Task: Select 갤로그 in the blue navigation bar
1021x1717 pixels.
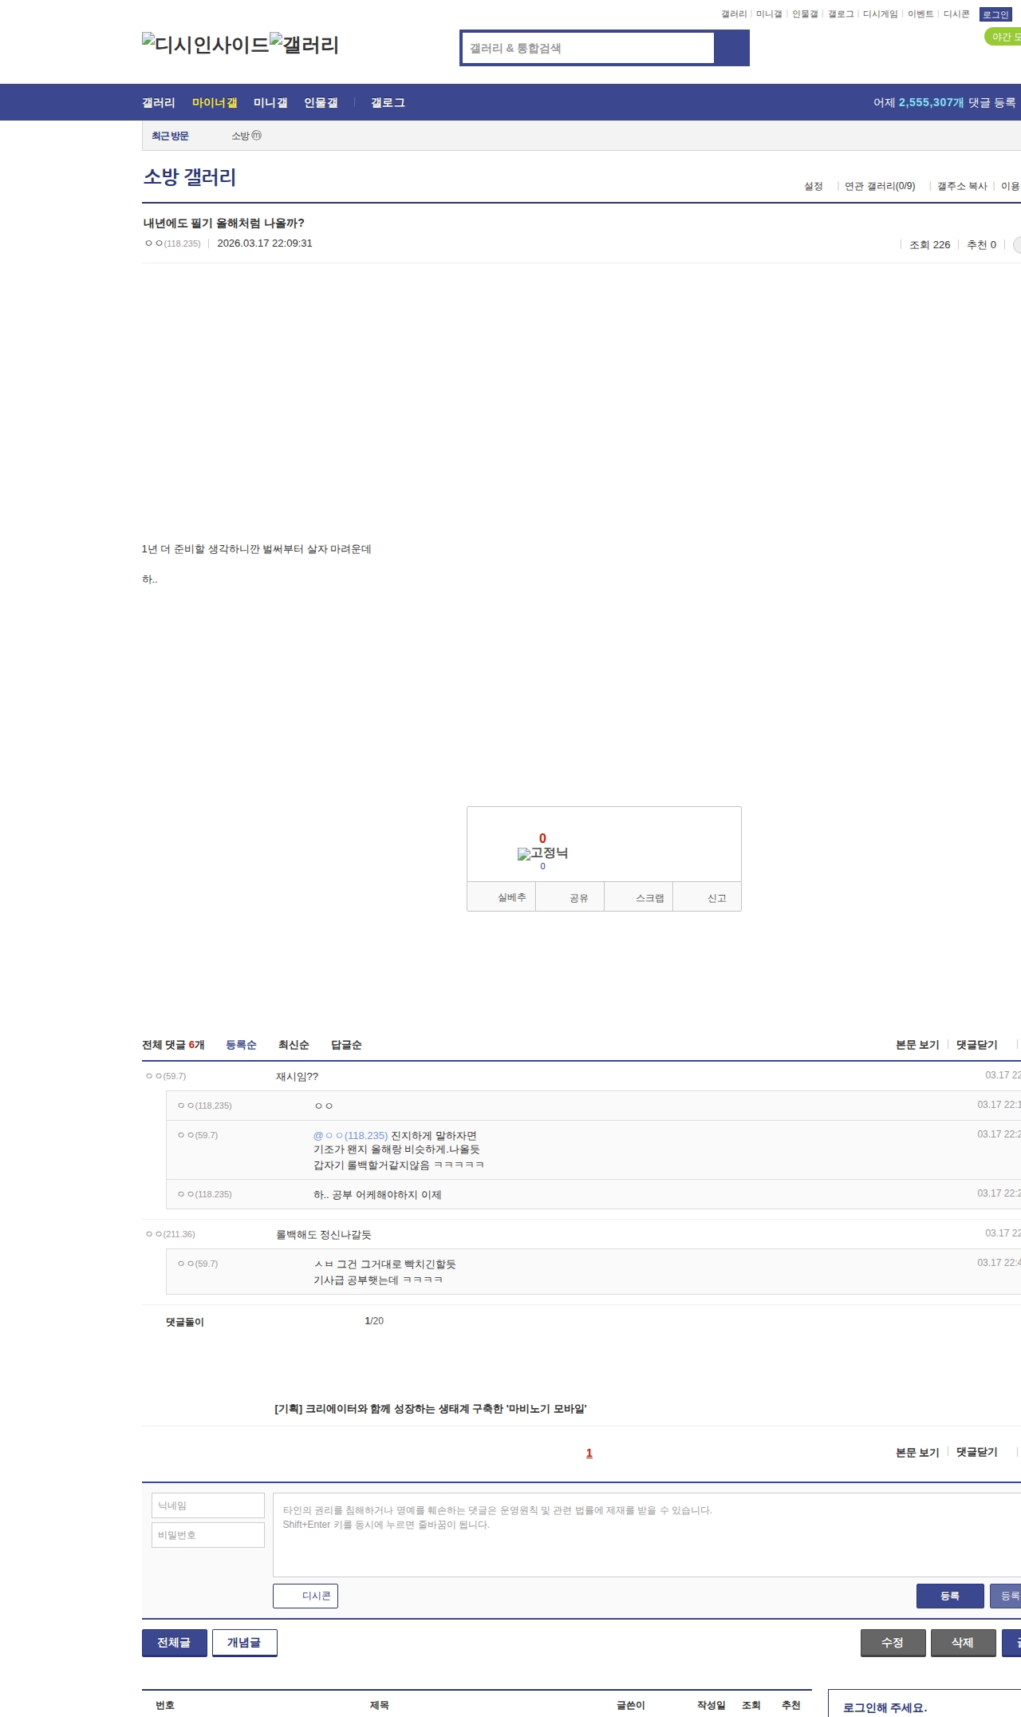Action: point(388,103)
